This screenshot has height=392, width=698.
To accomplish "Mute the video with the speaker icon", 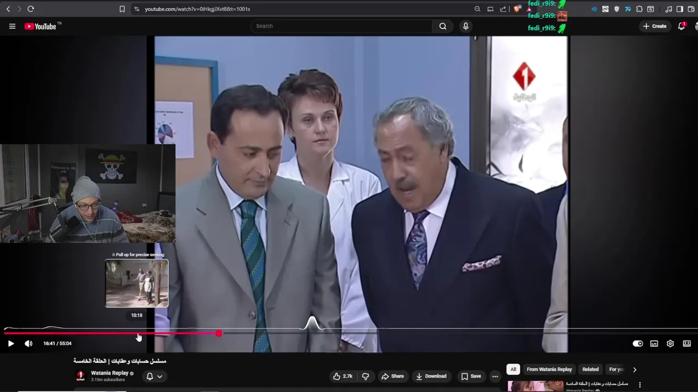I will coord(28,344).
